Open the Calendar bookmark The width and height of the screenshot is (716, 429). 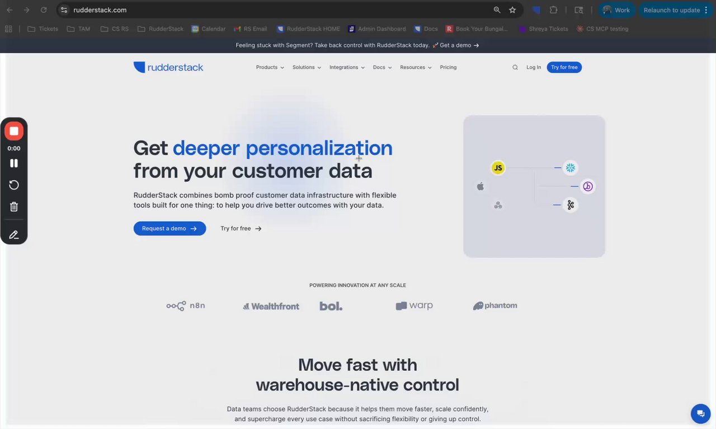pyautogui.click(x=208, y=29)
